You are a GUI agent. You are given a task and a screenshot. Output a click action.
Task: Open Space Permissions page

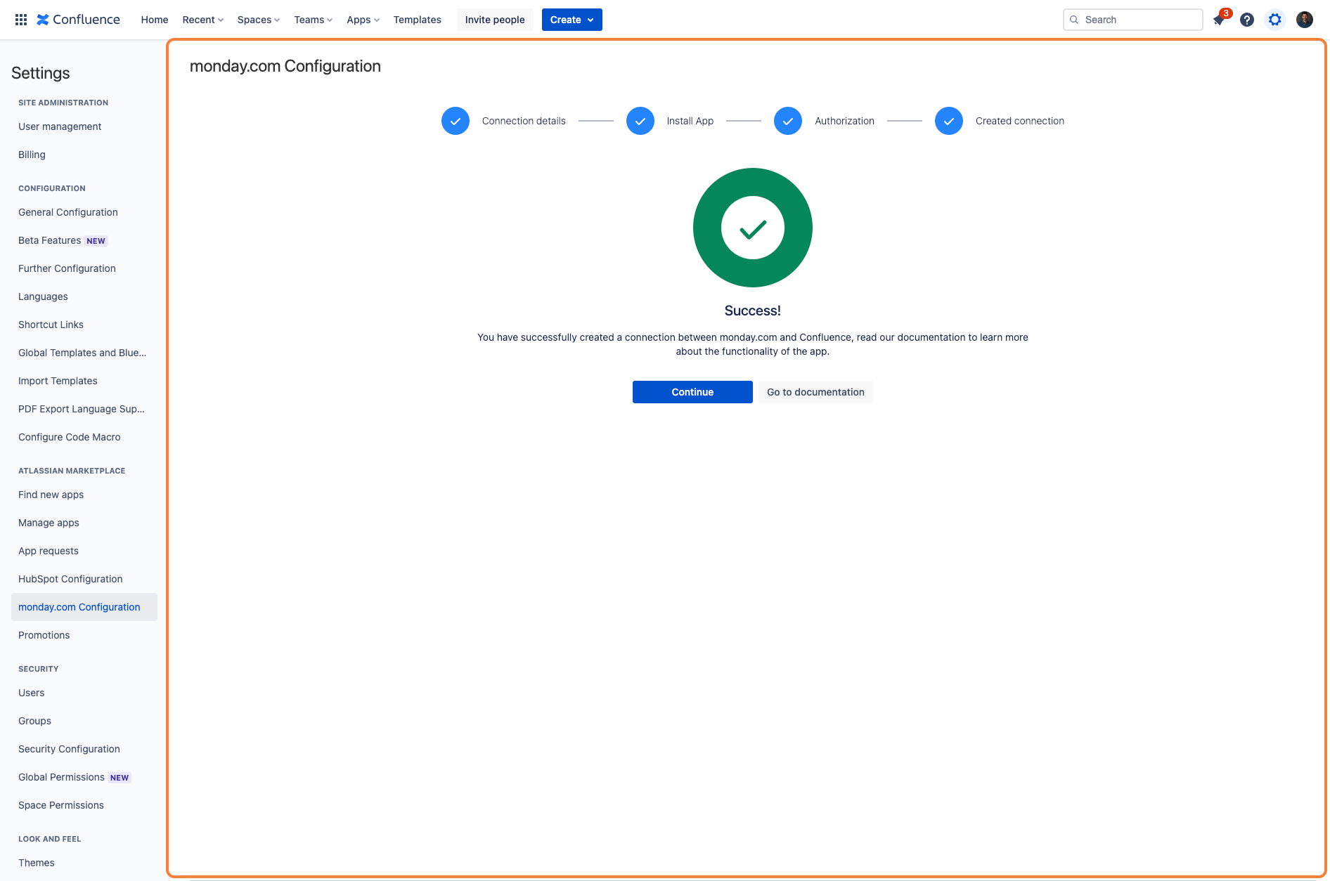click(84, 805)
